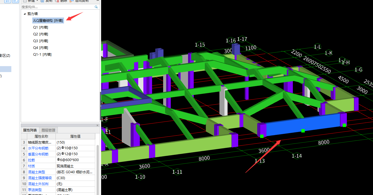Click the 1-K axis hexagon marker
Screen dimensions: 373x195
329,53
